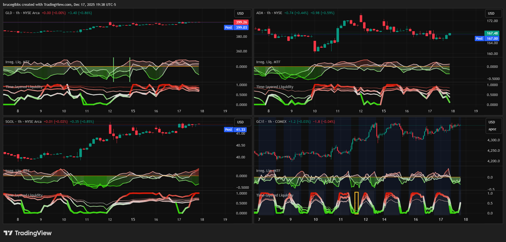Click the TradingView logo at bottom left

pyautogui.click(x=28, y=233)
